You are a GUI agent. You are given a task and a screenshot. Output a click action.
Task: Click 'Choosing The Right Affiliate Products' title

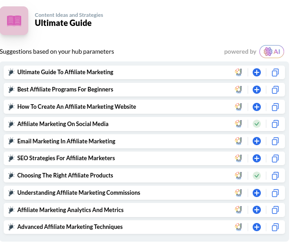point(65,176)
